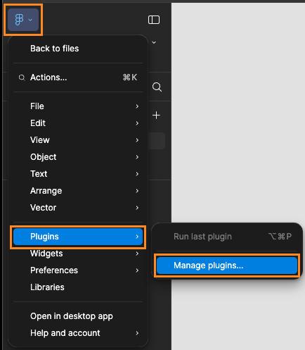Open the Preferences submenu
305x350 pixels.
tap(78, 270)
